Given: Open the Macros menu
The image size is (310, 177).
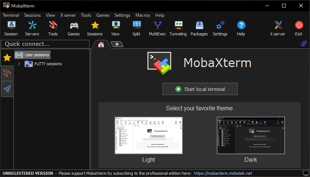Looking at the screenshot, I should [x=143, y=15].
